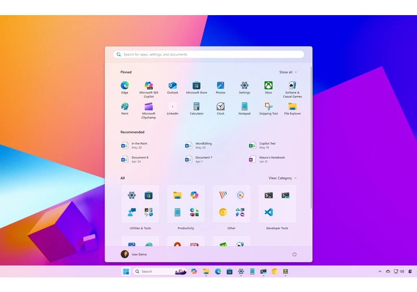
Task: Open Notepad from the taskbar
Action: 252,271
